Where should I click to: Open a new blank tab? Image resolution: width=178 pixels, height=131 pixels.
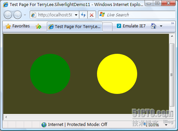click(x=107, y=27)
